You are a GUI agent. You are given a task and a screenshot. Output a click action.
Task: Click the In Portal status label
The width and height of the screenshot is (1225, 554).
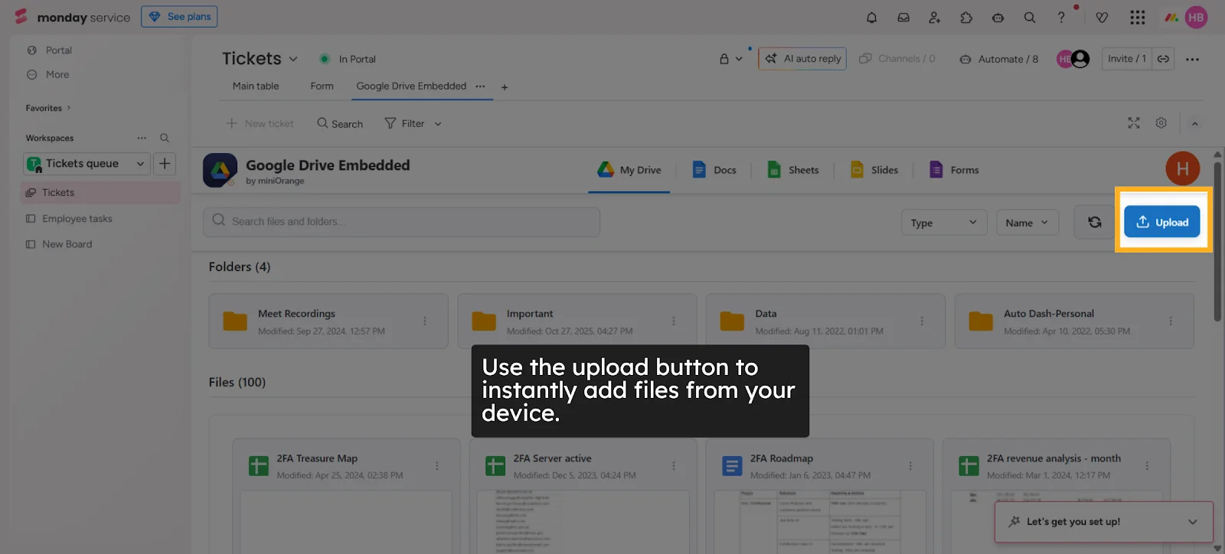pyautogui.click(x=357, y=59)
